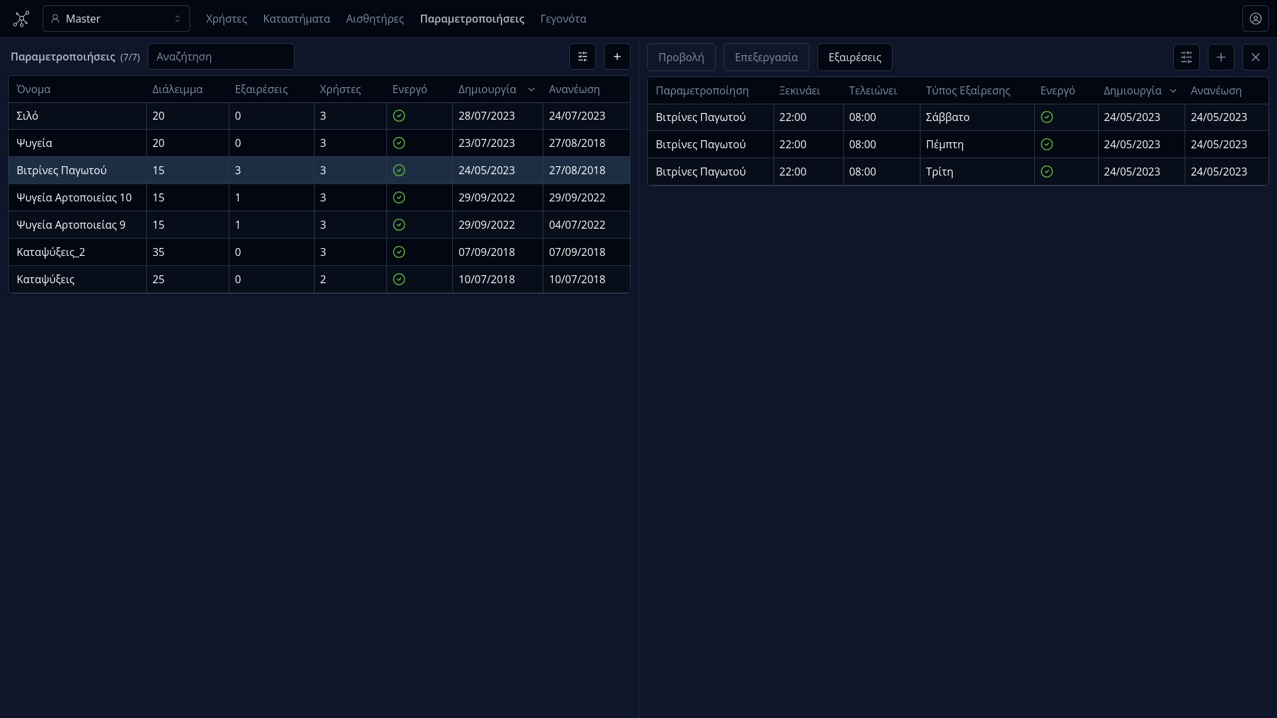The image size is (1277, 718).
Task: Sort left table by Δημιουργία chevron
Action: point(531,89)
